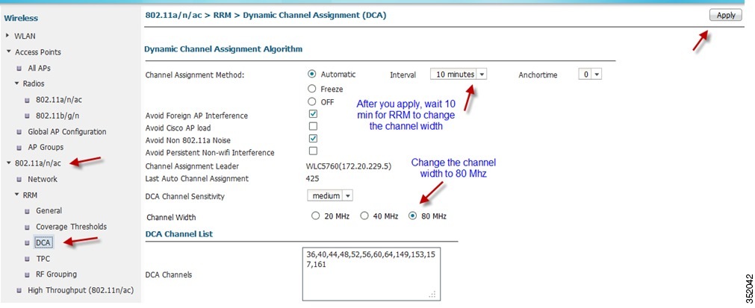
Task: Toggle Avoid Foreign AP Interference checkbox
Action: pos(313,114)
